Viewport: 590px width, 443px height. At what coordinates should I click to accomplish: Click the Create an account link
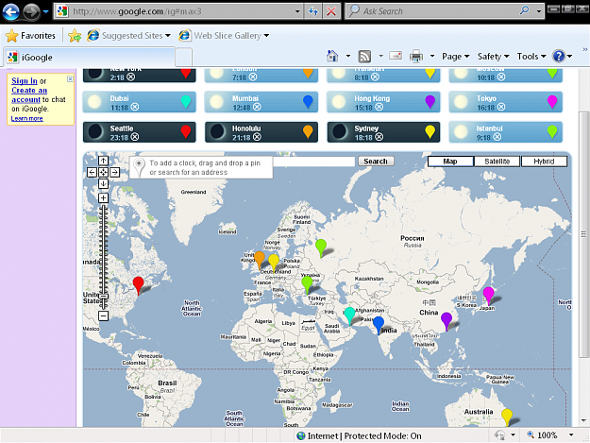(x=29, y=94)
